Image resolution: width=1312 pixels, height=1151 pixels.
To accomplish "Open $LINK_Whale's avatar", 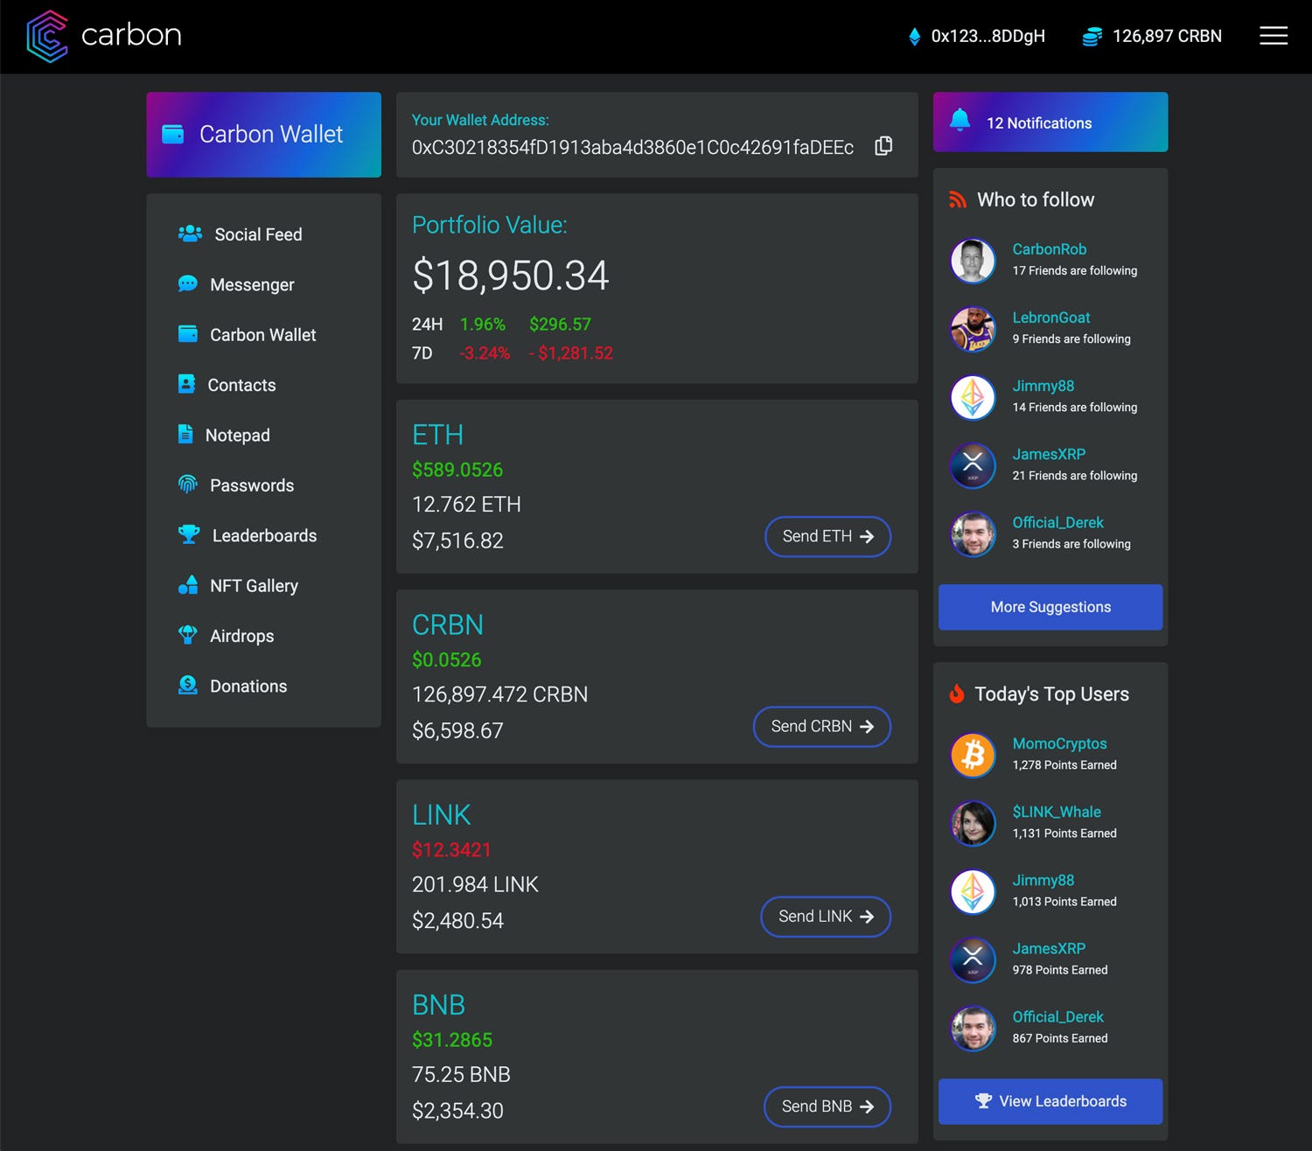I will point(973,822).
